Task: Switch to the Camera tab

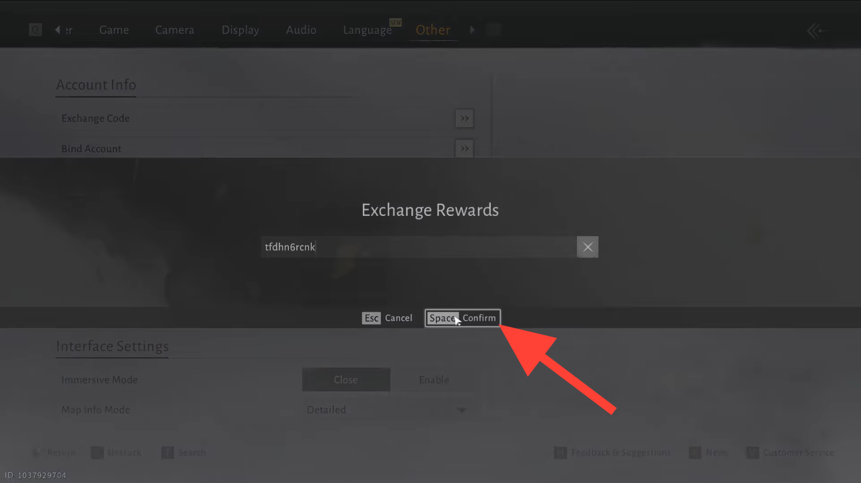Action: pyautogui.click(x=174, y=30)
